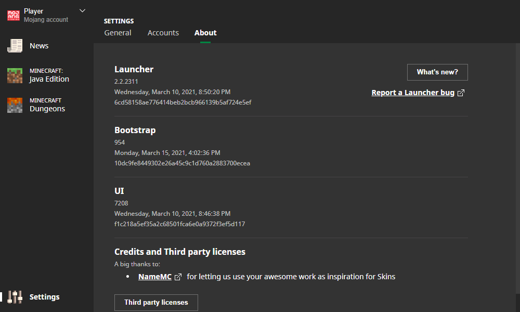Click the Mojang Studios logo icon
Viewport: 520px width, 312px height.
14,16
